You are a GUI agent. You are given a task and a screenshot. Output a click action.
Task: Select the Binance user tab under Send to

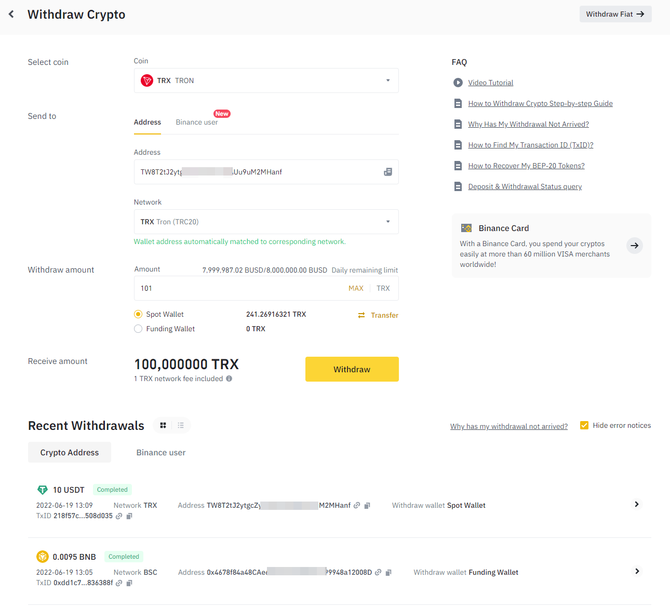coord(197,122)
